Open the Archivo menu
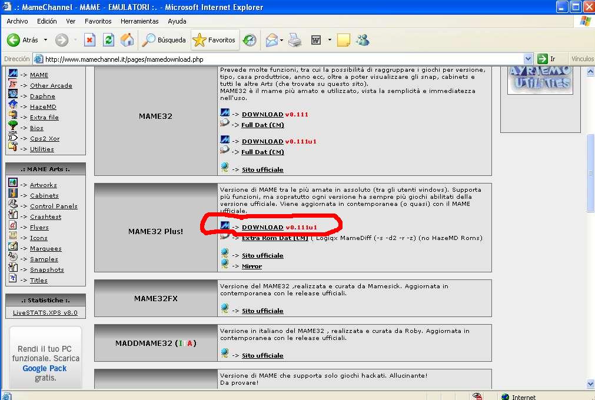The height and width of the screenshot is (400, 595). coord(17,21)
